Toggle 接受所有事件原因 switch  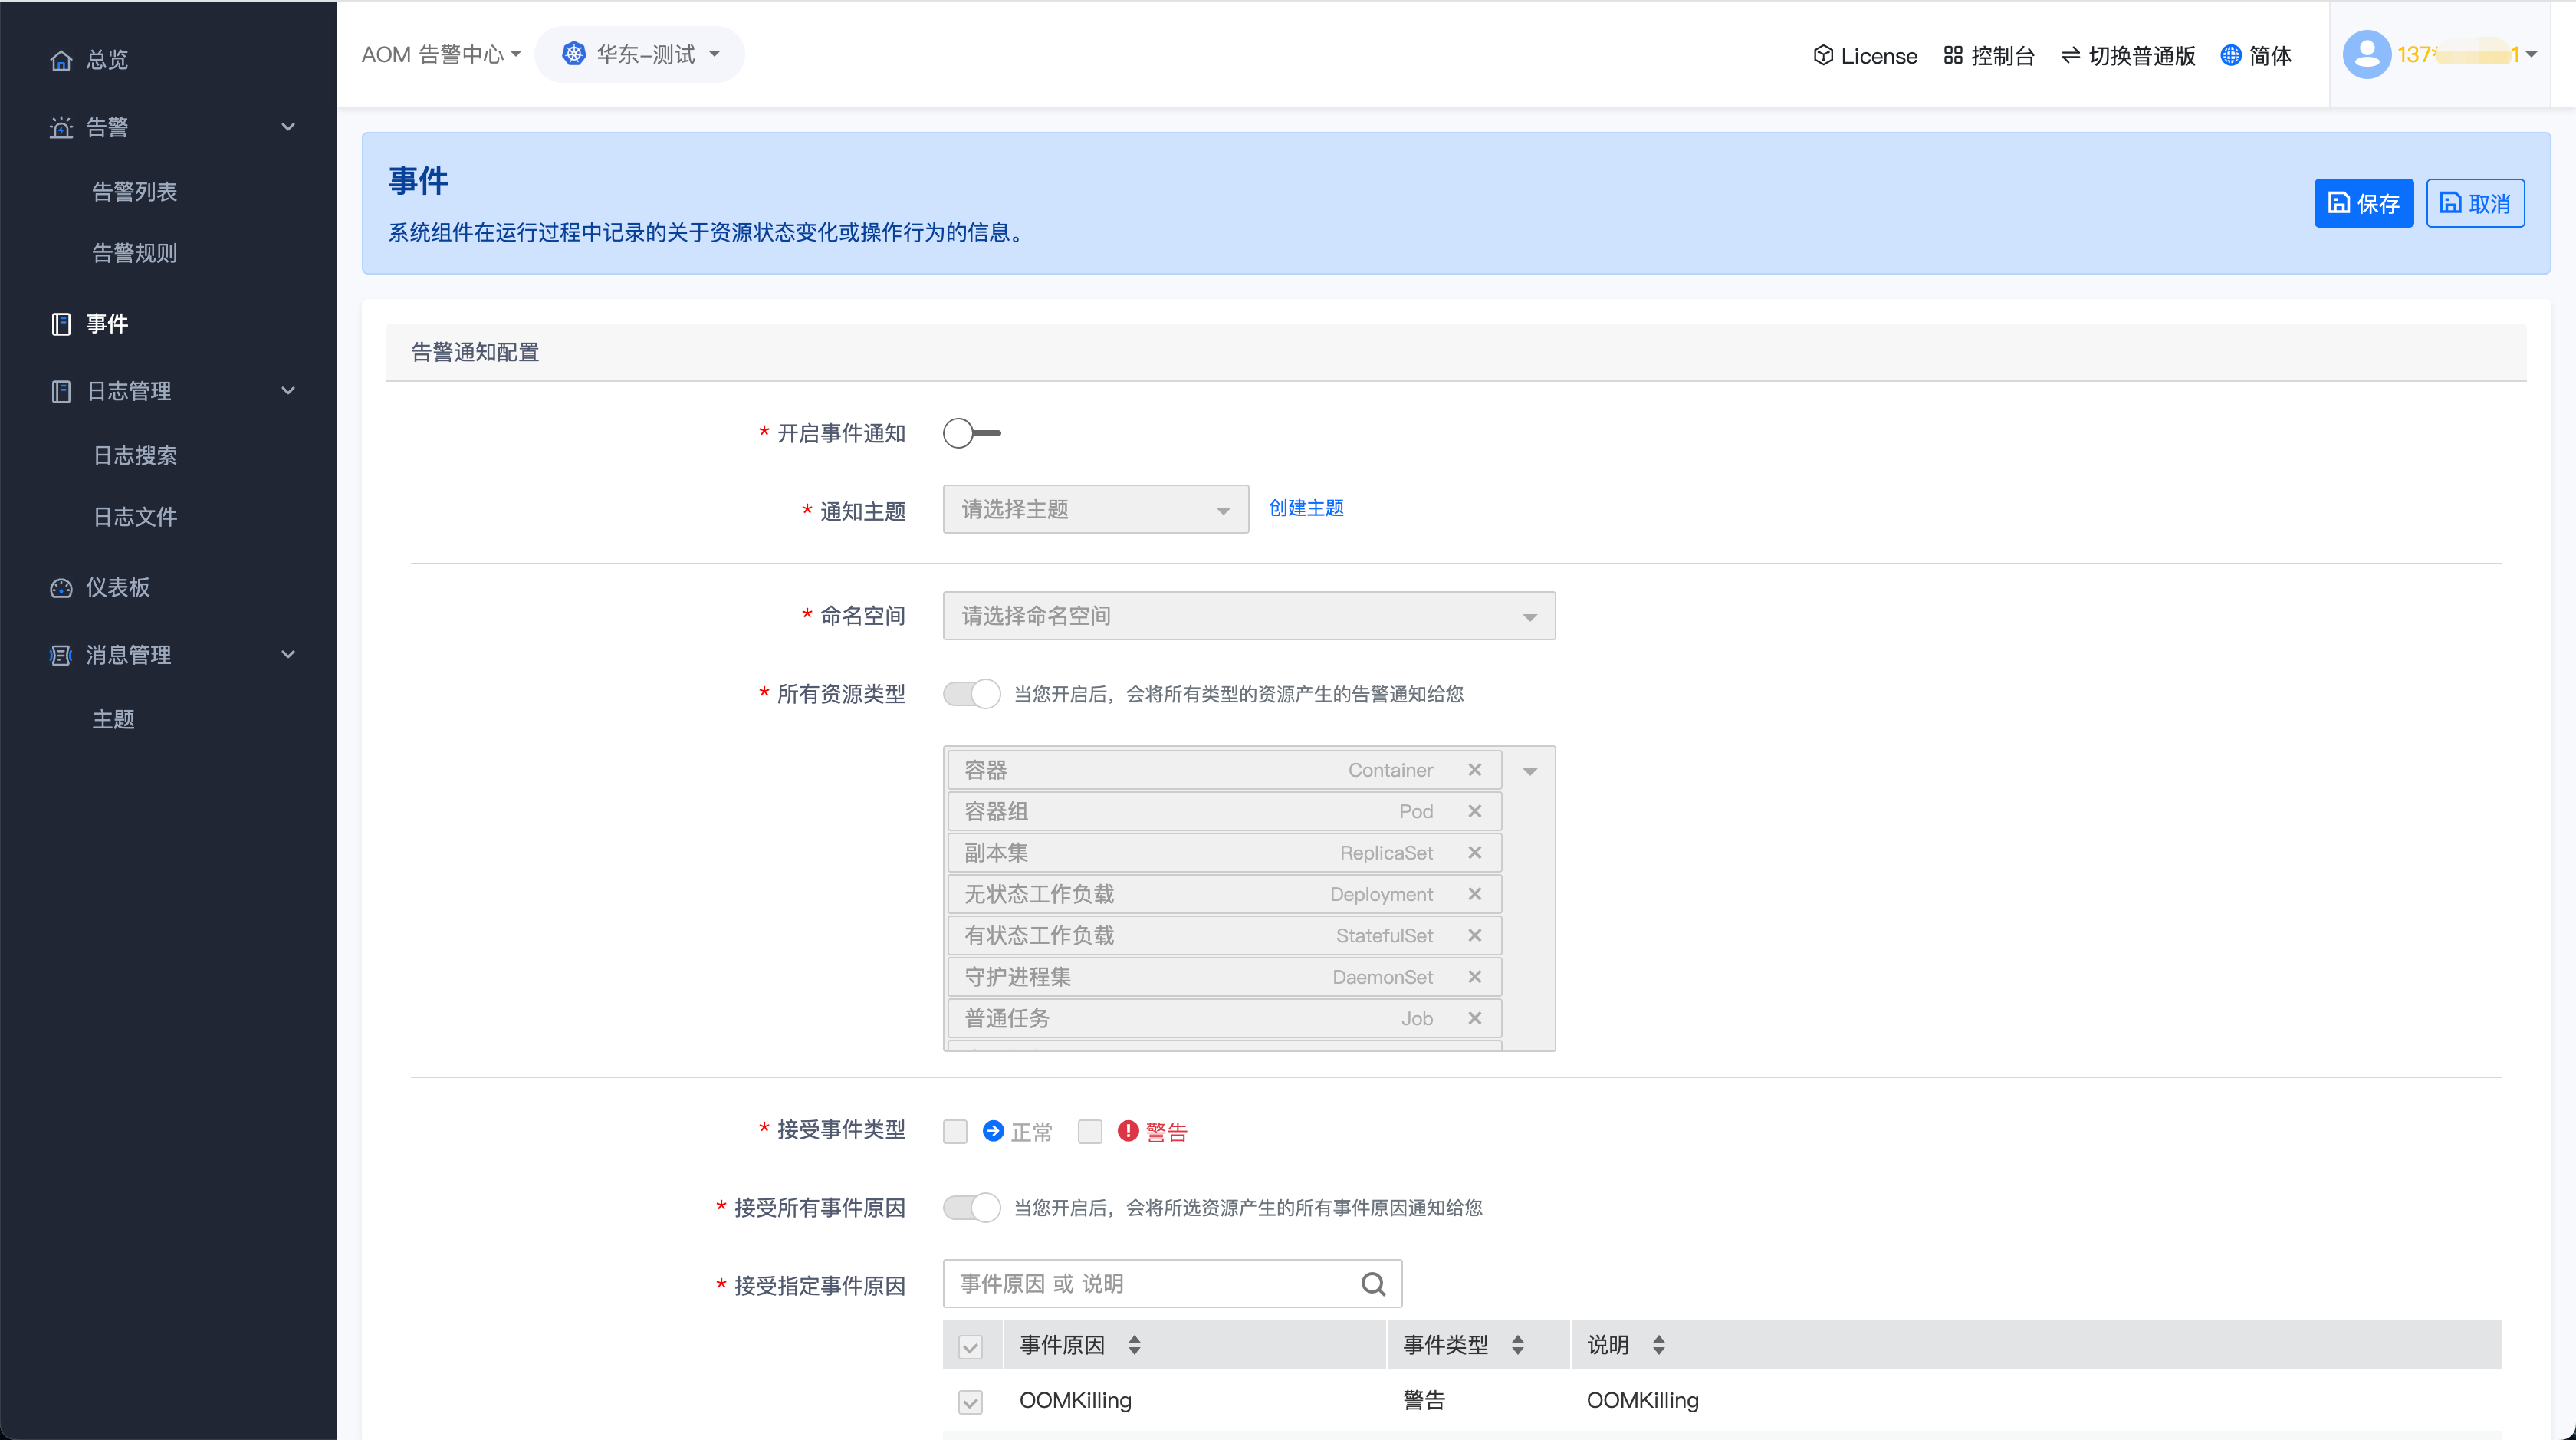(x=971, y=1208)
